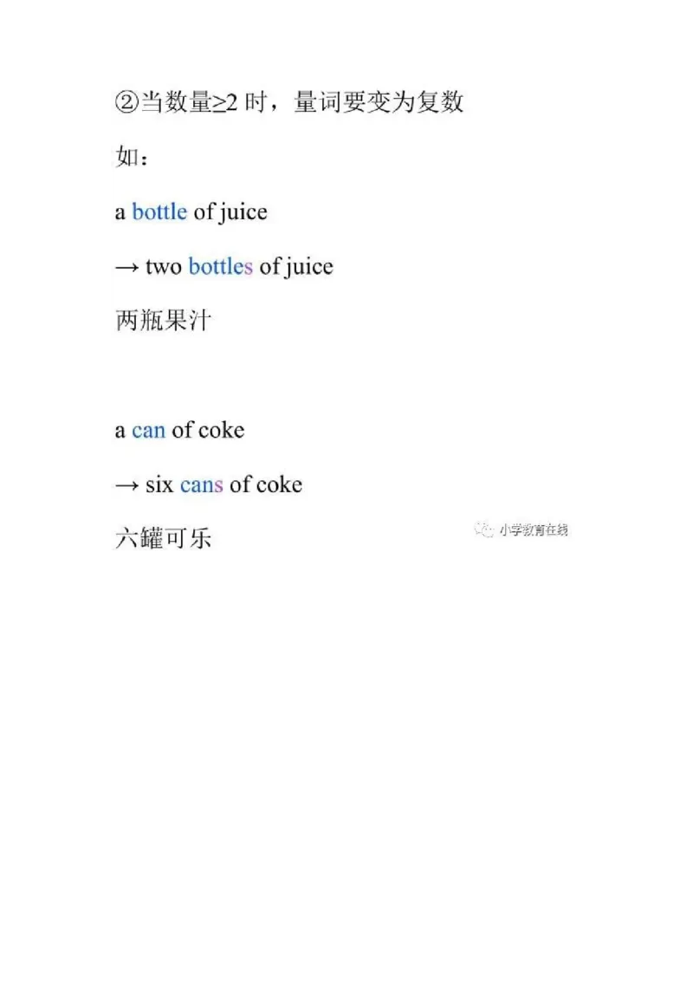The width and height of the screenshot is (693, 981).
Task: Click the blue word bottles
Action: coord(220,267)
